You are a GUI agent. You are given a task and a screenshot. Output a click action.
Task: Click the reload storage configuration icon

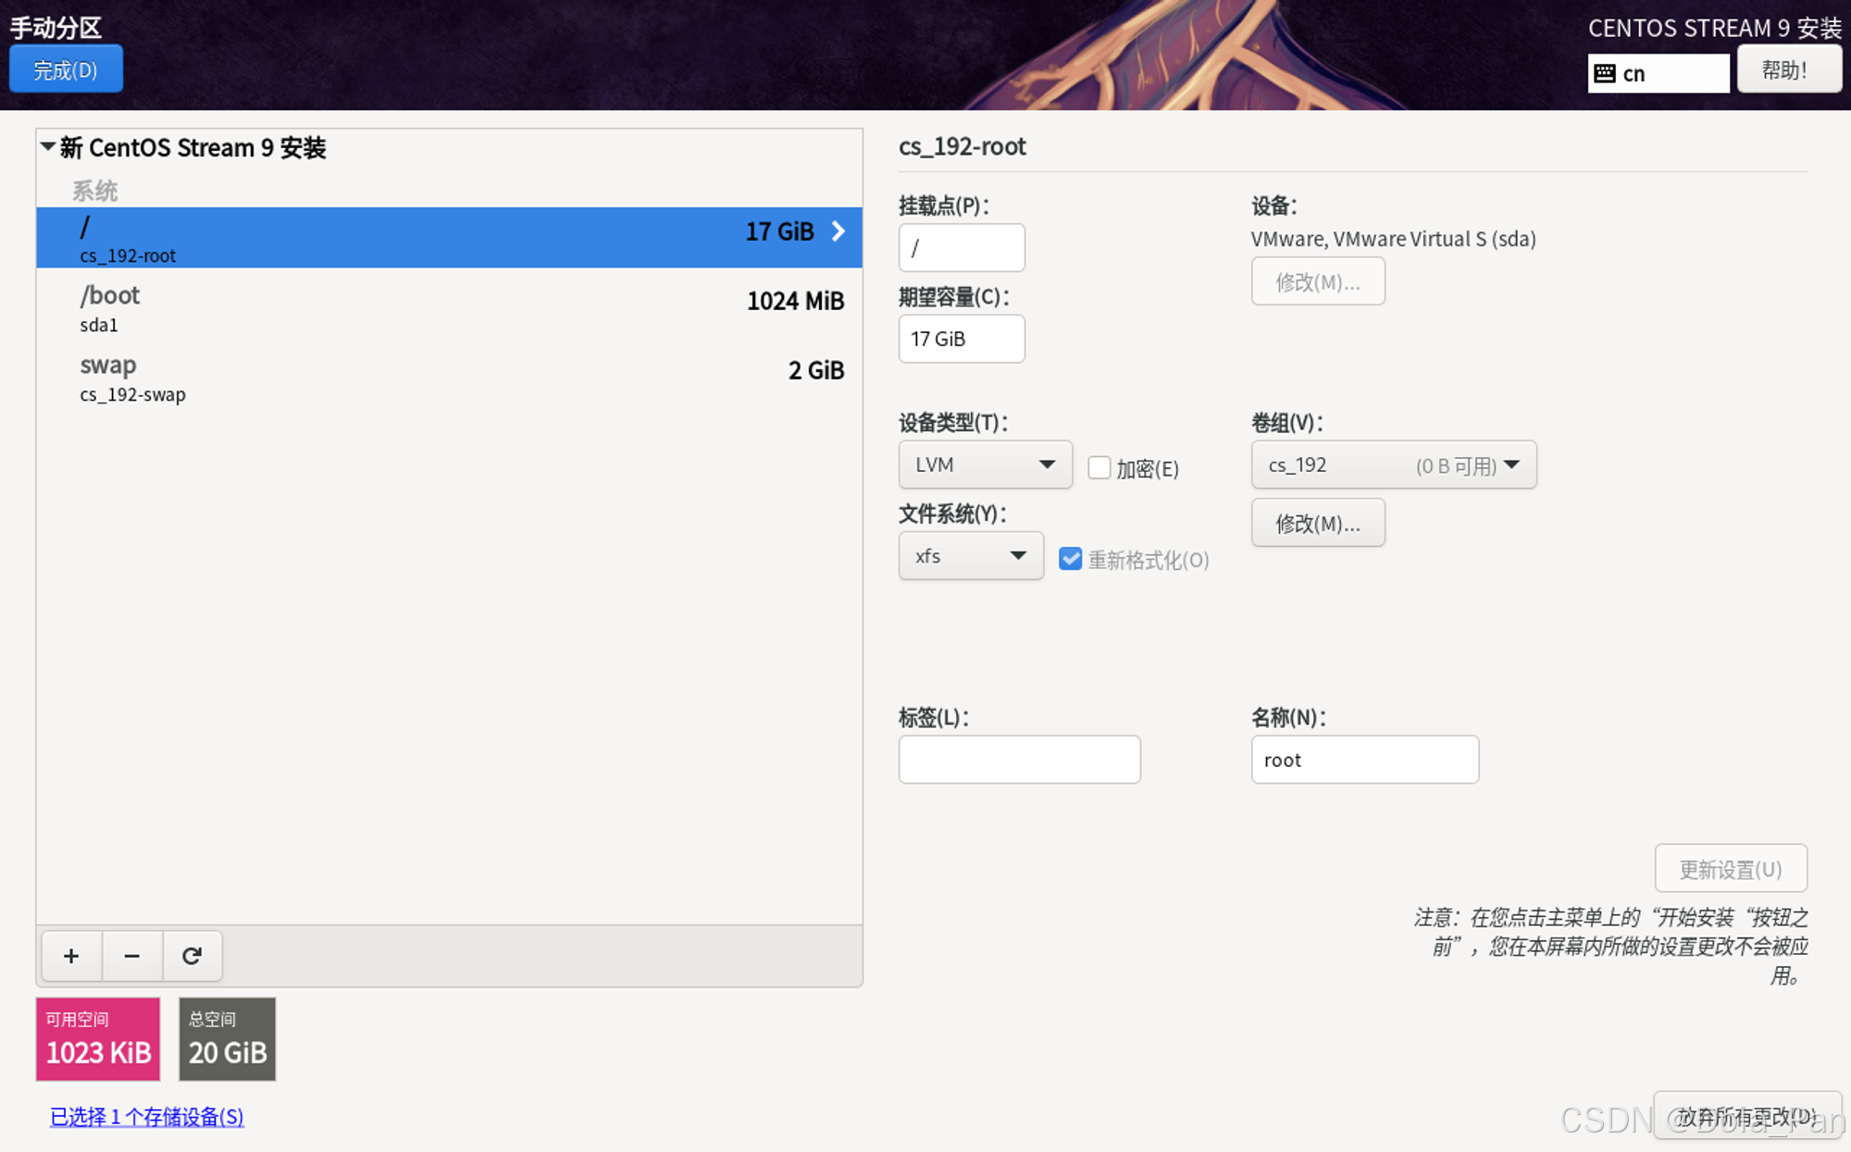(193, 956)
